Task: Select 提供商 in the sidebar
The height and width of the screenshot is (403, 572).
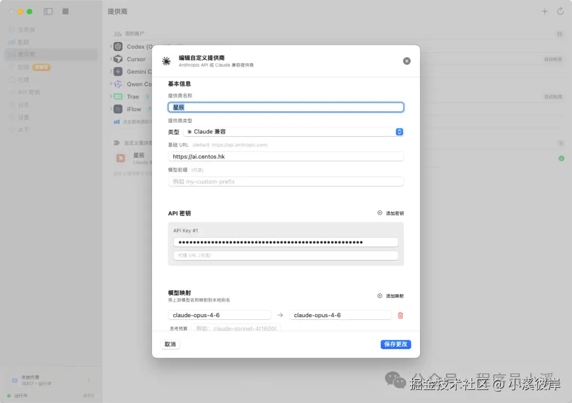Action: click(x=52, y=55)
